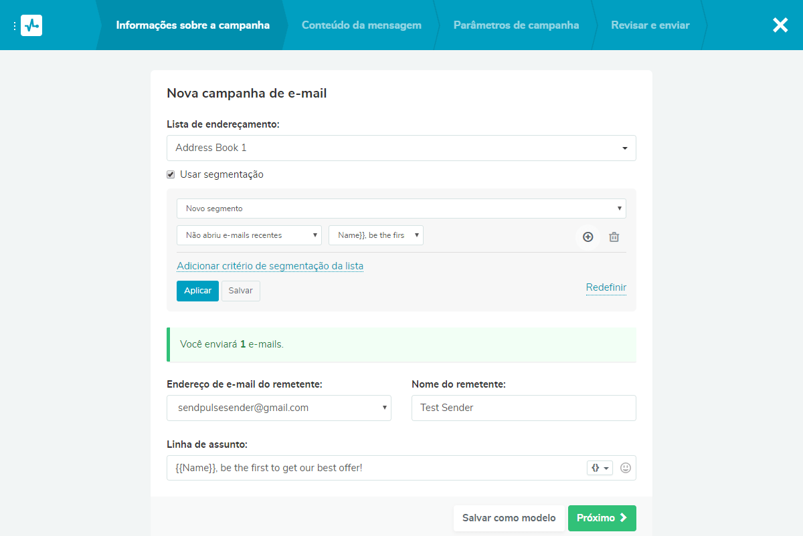Open the variable insertion braces dropdown
Image resolution: width=803 pixels, height=536 pixels.
click(x=600, y=468)
